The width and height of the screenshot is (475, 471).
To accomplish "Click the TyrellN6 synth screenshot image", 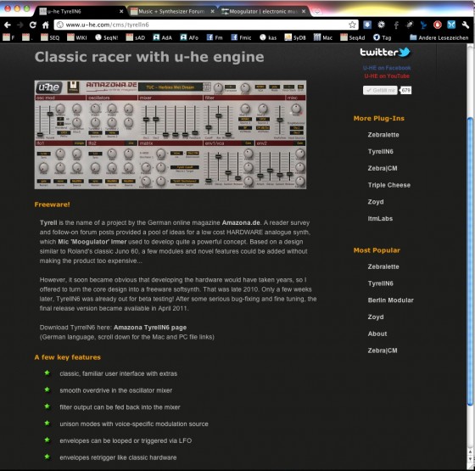I will (170, 135).
